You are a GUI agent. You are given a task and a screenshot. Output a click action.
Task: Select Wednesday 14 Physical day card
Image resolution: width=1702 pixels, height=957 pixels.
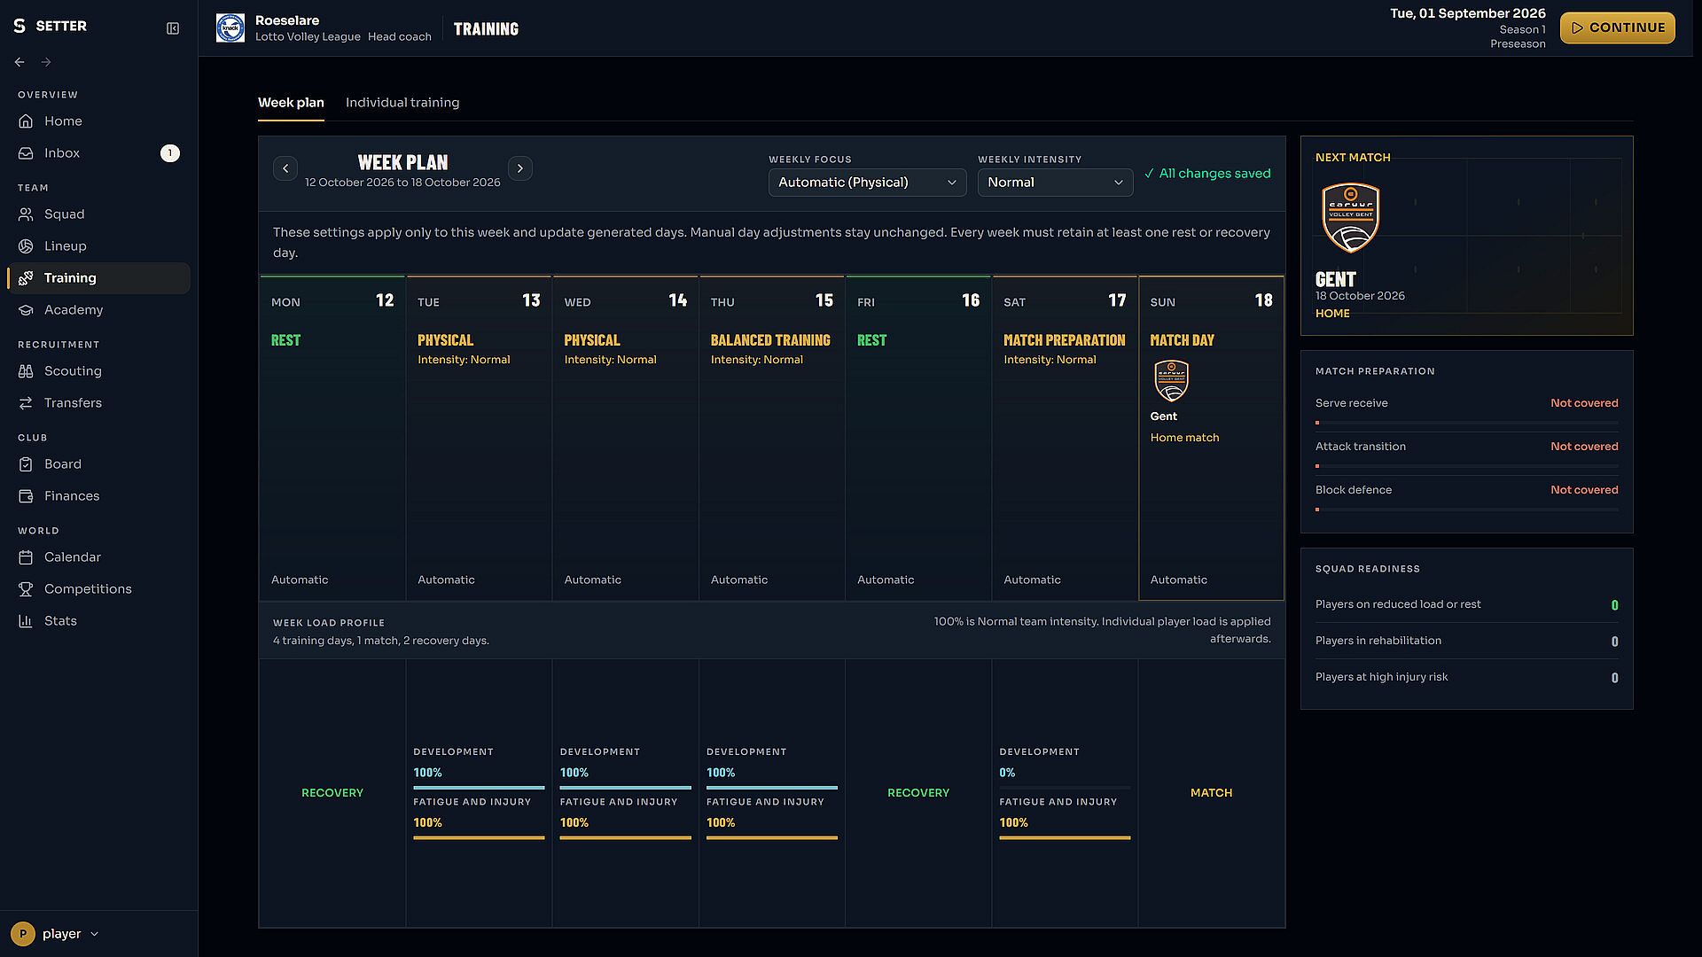(x=625, y=439)
